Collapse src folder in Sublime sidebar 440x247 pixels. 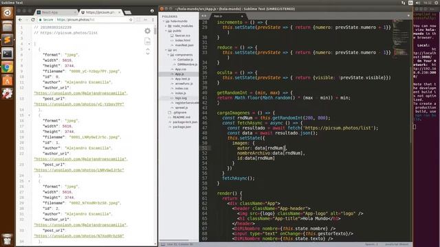(x=166, y=50)
